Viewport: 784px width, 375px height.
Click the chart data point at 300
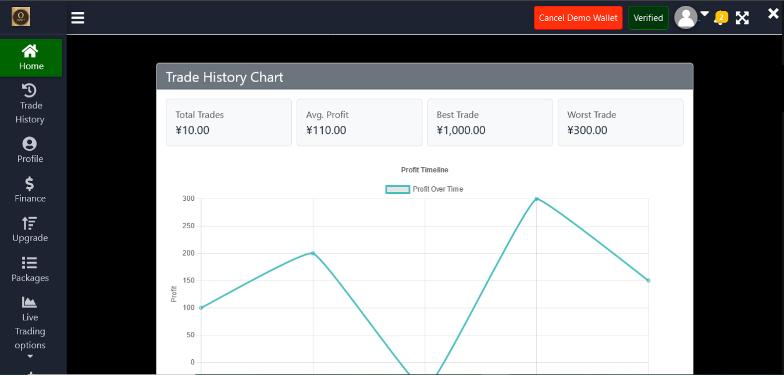pos(536,199)
